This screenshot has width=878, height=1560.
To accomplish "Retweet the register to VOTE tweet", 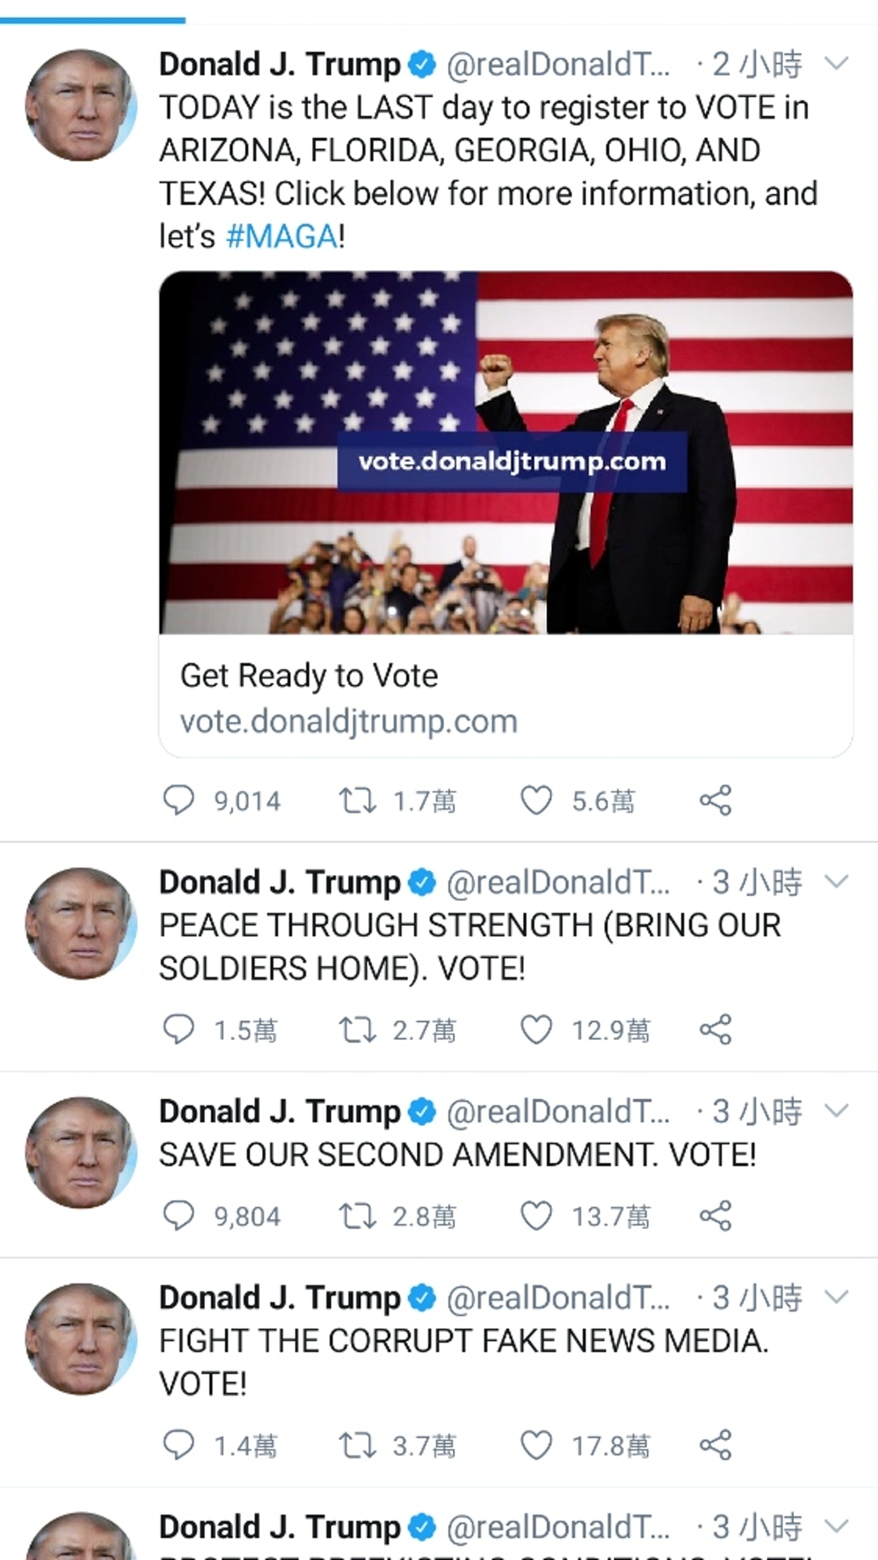I will (x=357, y=801).
